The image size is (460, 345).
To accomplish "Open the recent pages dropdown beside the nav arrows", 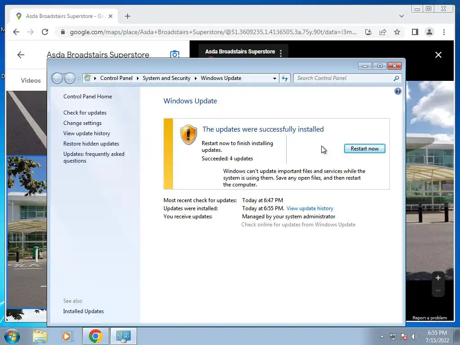I will click(79, 78).
